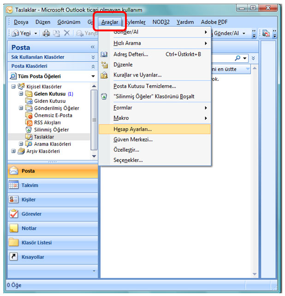Click the Düzenle organize icon in menu

(x=104, y=65)
